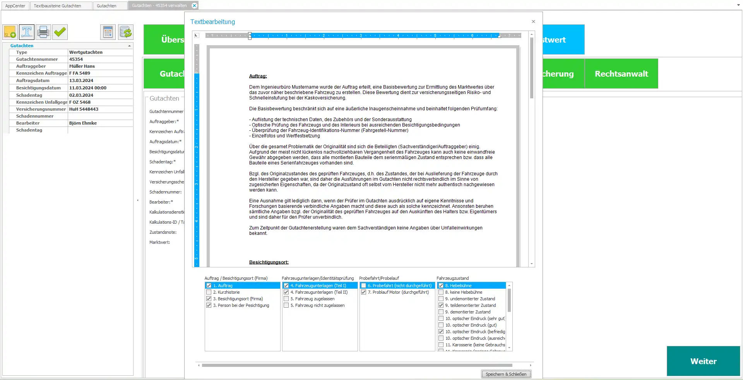This screenshot has height=380, width=743.
Task: Close the Textbearbeitung dialog
Action: tap(533, 22)
